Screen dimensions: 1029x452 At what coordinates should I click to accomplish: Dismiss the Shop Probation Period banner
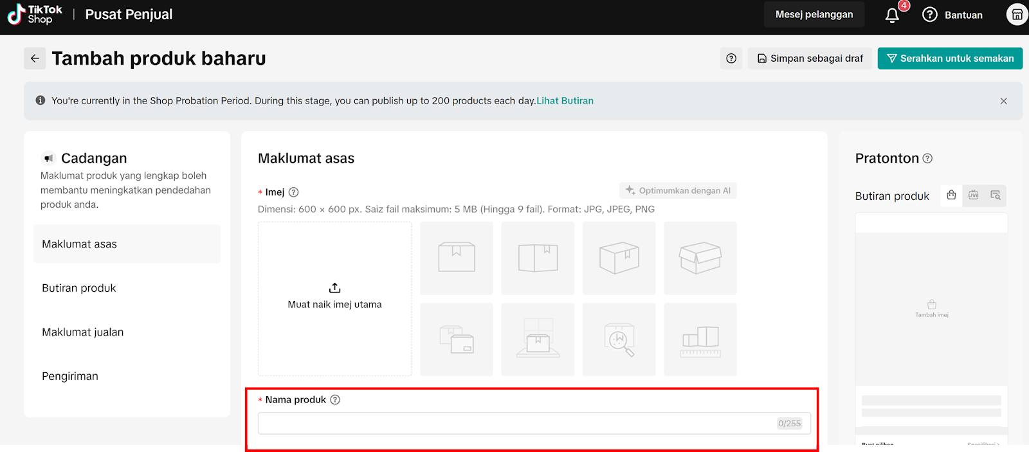point(1003,101)
